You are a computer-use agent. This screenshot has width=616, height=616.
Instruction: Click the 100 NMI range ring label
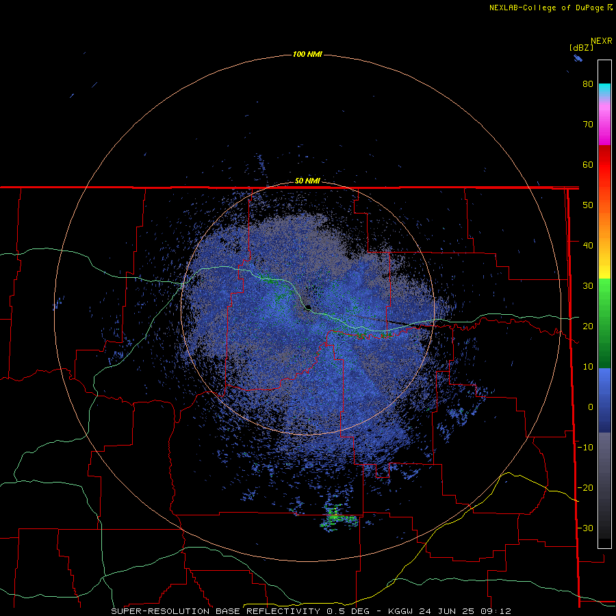click(x=307, y=54)
